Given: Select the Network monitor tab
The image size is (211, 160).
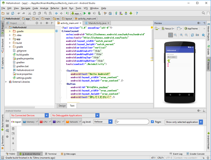Looking at the screenshot, I should 74,122.
